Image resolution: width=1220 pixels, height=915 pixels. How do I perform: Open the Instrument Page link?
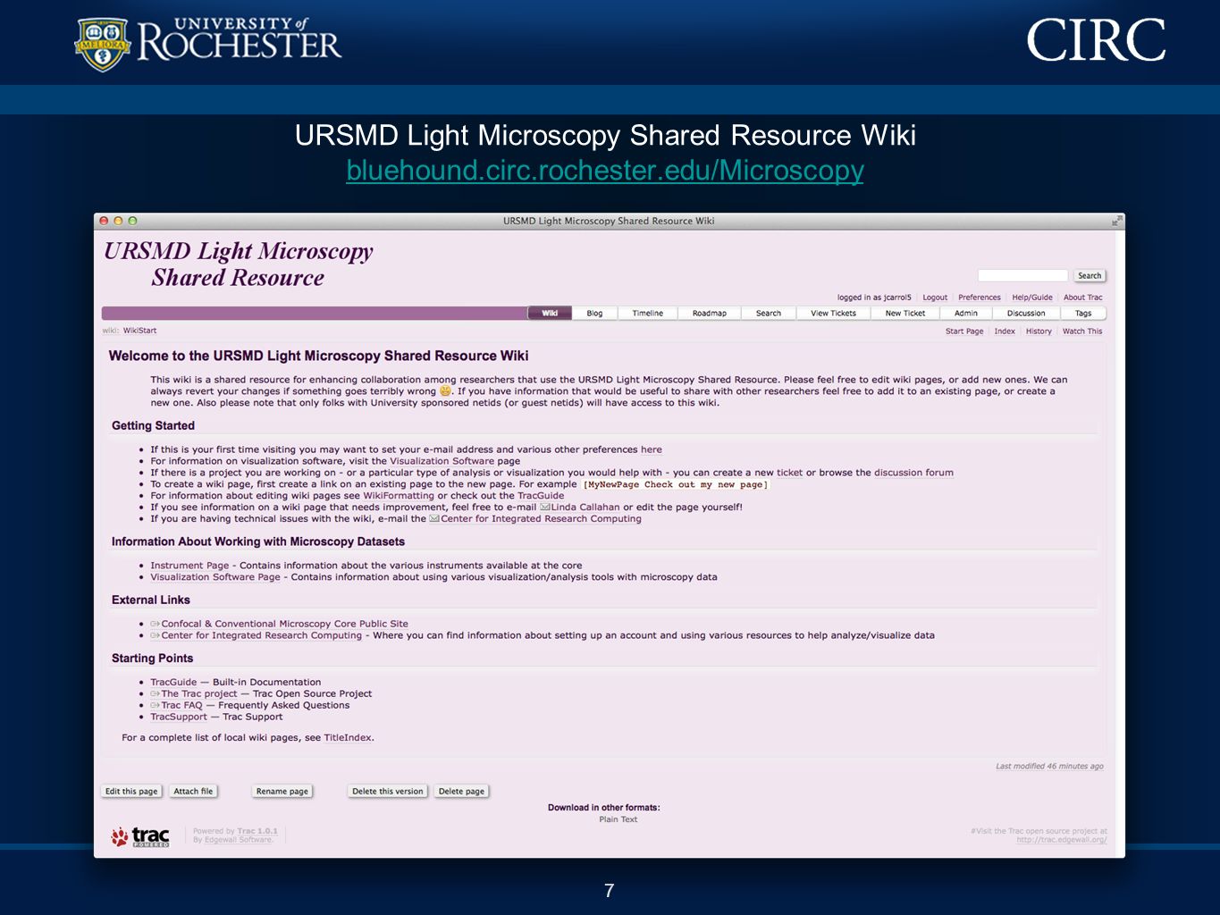(189, 566)
